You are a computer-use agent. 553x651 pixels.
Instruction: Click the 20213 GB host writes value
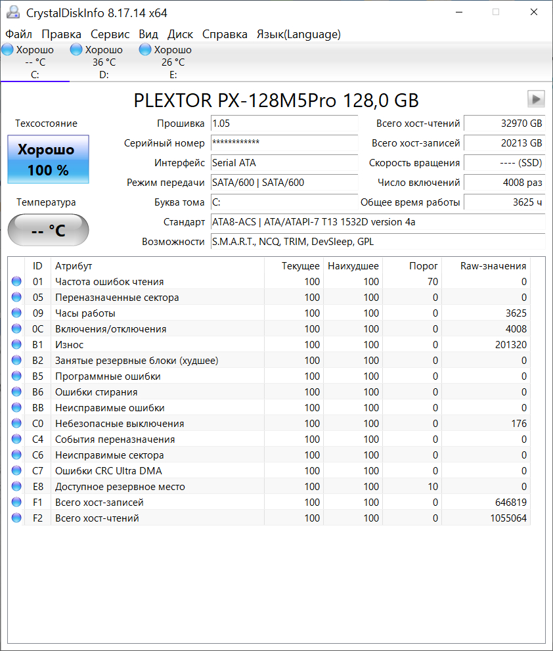click(x=504, y=143)
